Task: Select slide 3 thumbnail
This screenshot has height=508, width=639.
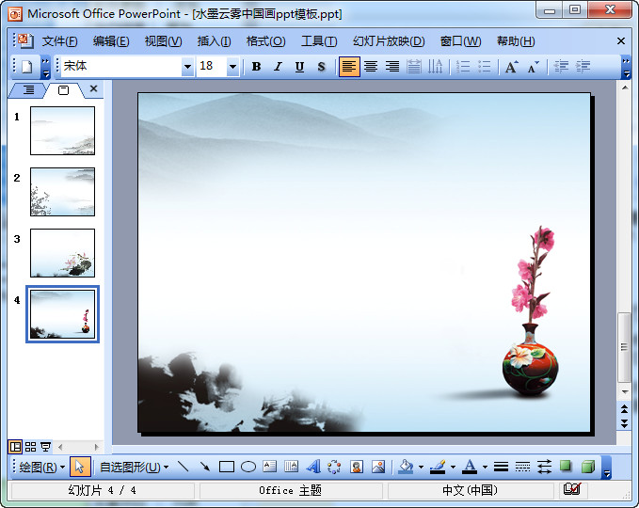Action: tap(62, 253)
